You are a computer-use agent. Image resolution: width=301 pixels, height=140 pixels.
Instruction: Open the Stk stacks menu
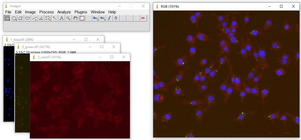pyautogui.click(x=103, y=18)
